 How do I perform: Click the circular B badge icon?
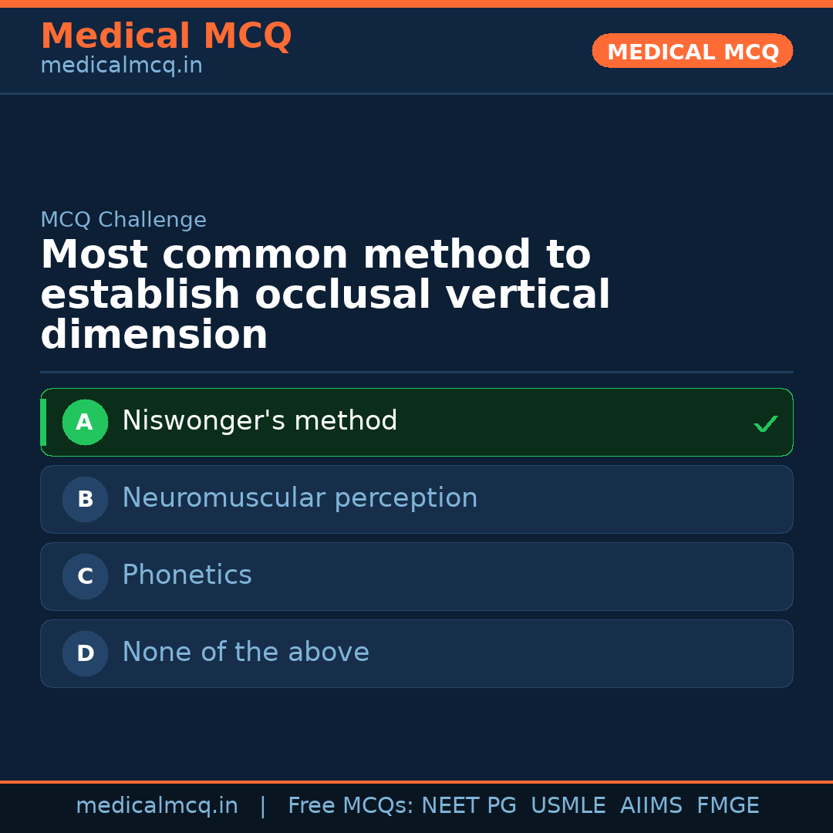(85, 499)
